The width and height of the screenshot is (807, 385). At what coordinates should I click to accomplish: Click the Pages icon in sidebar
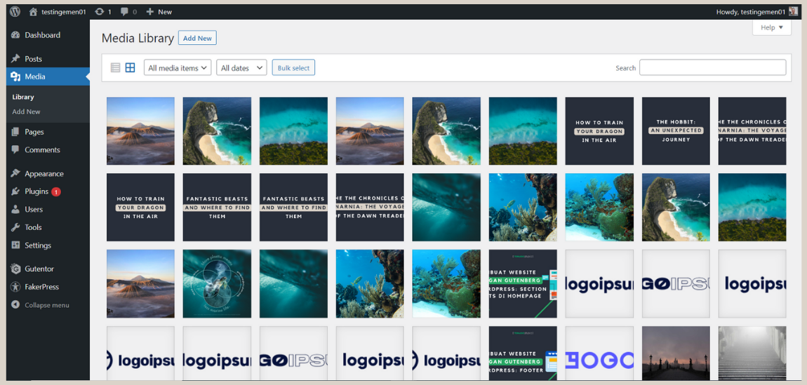15,132
